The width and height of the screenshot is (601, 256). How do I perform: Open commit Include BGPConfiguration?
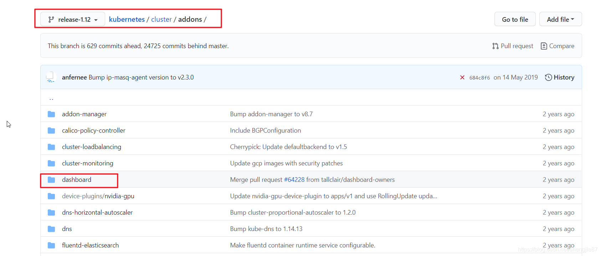(x=266, y=130)
